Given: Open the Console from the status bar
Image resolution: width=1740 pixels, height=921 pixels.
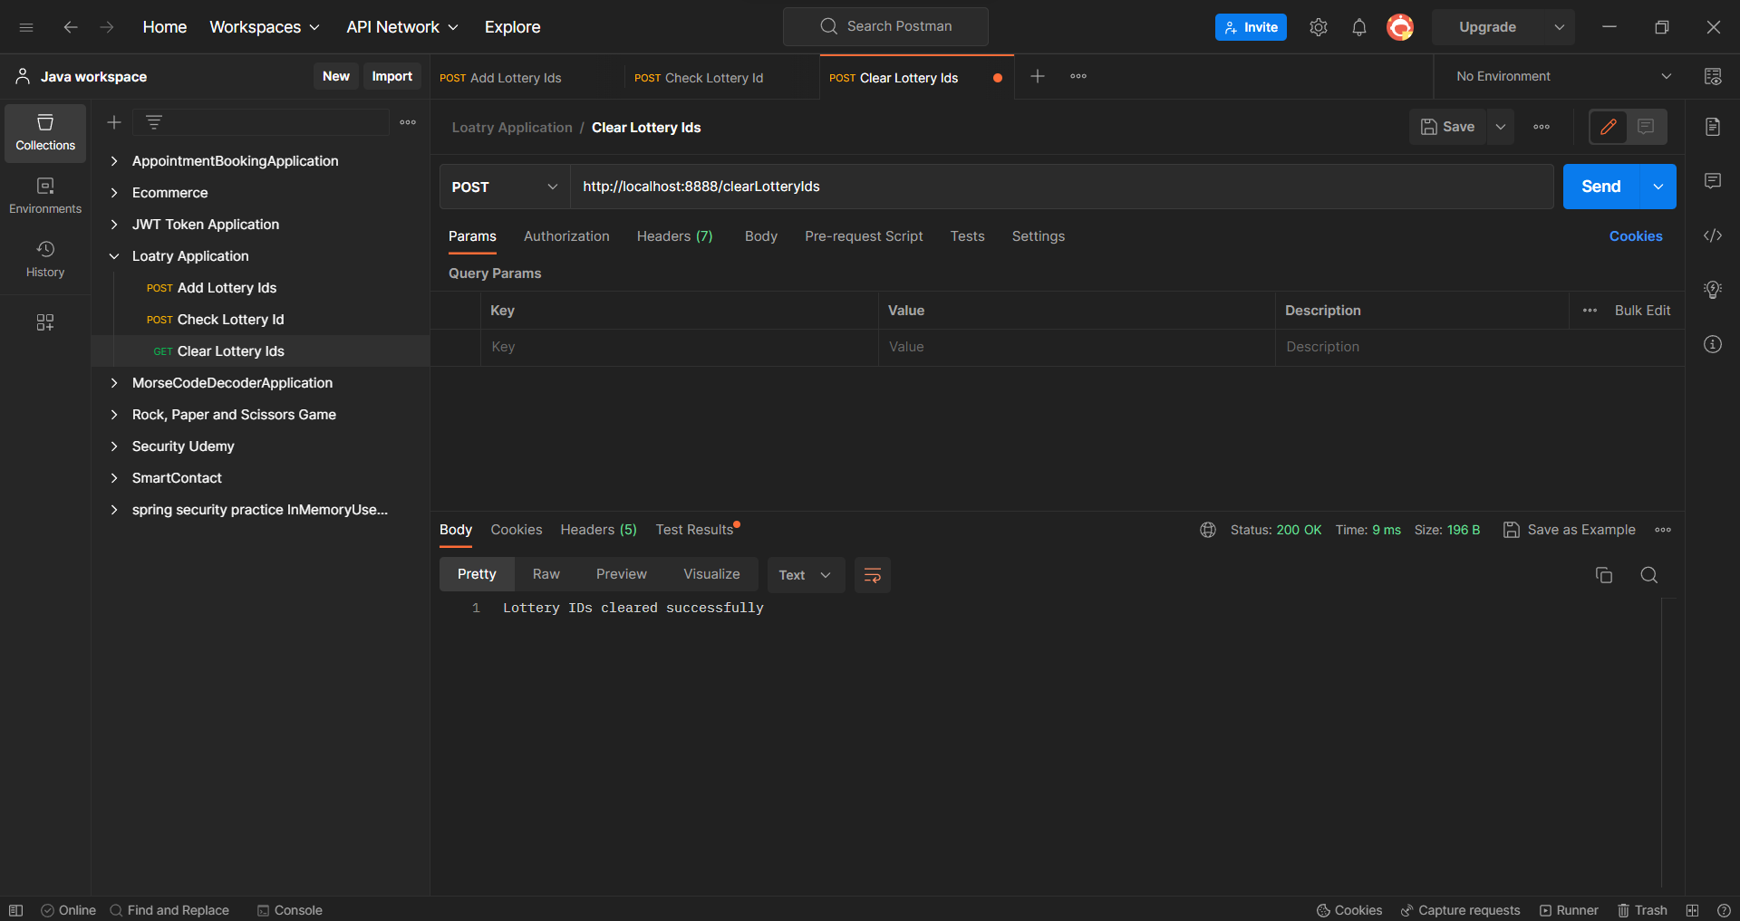Looking at the screenshot, I should (290, 910).
